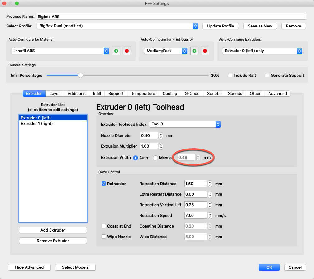
Task: Check the Generate Support box
Action: (x=267, y=75)
